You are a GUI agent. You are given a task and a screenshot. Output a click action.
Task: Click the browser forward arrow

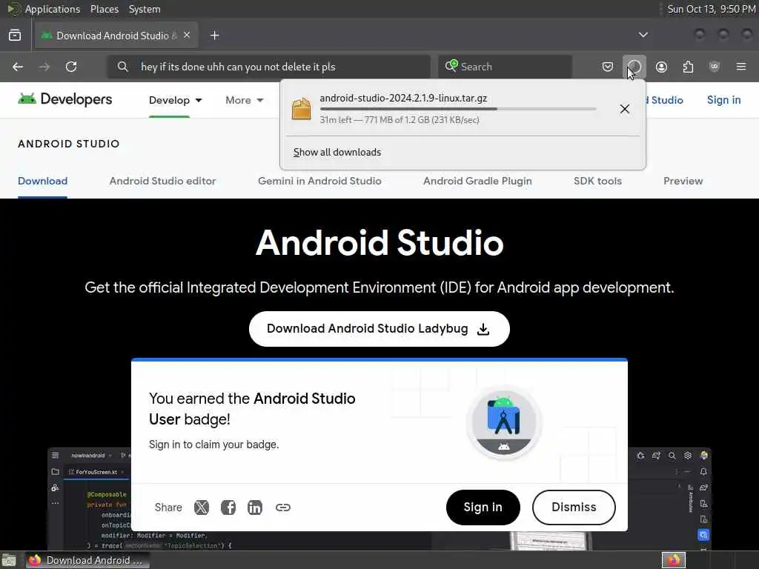(x=44, y=67)
